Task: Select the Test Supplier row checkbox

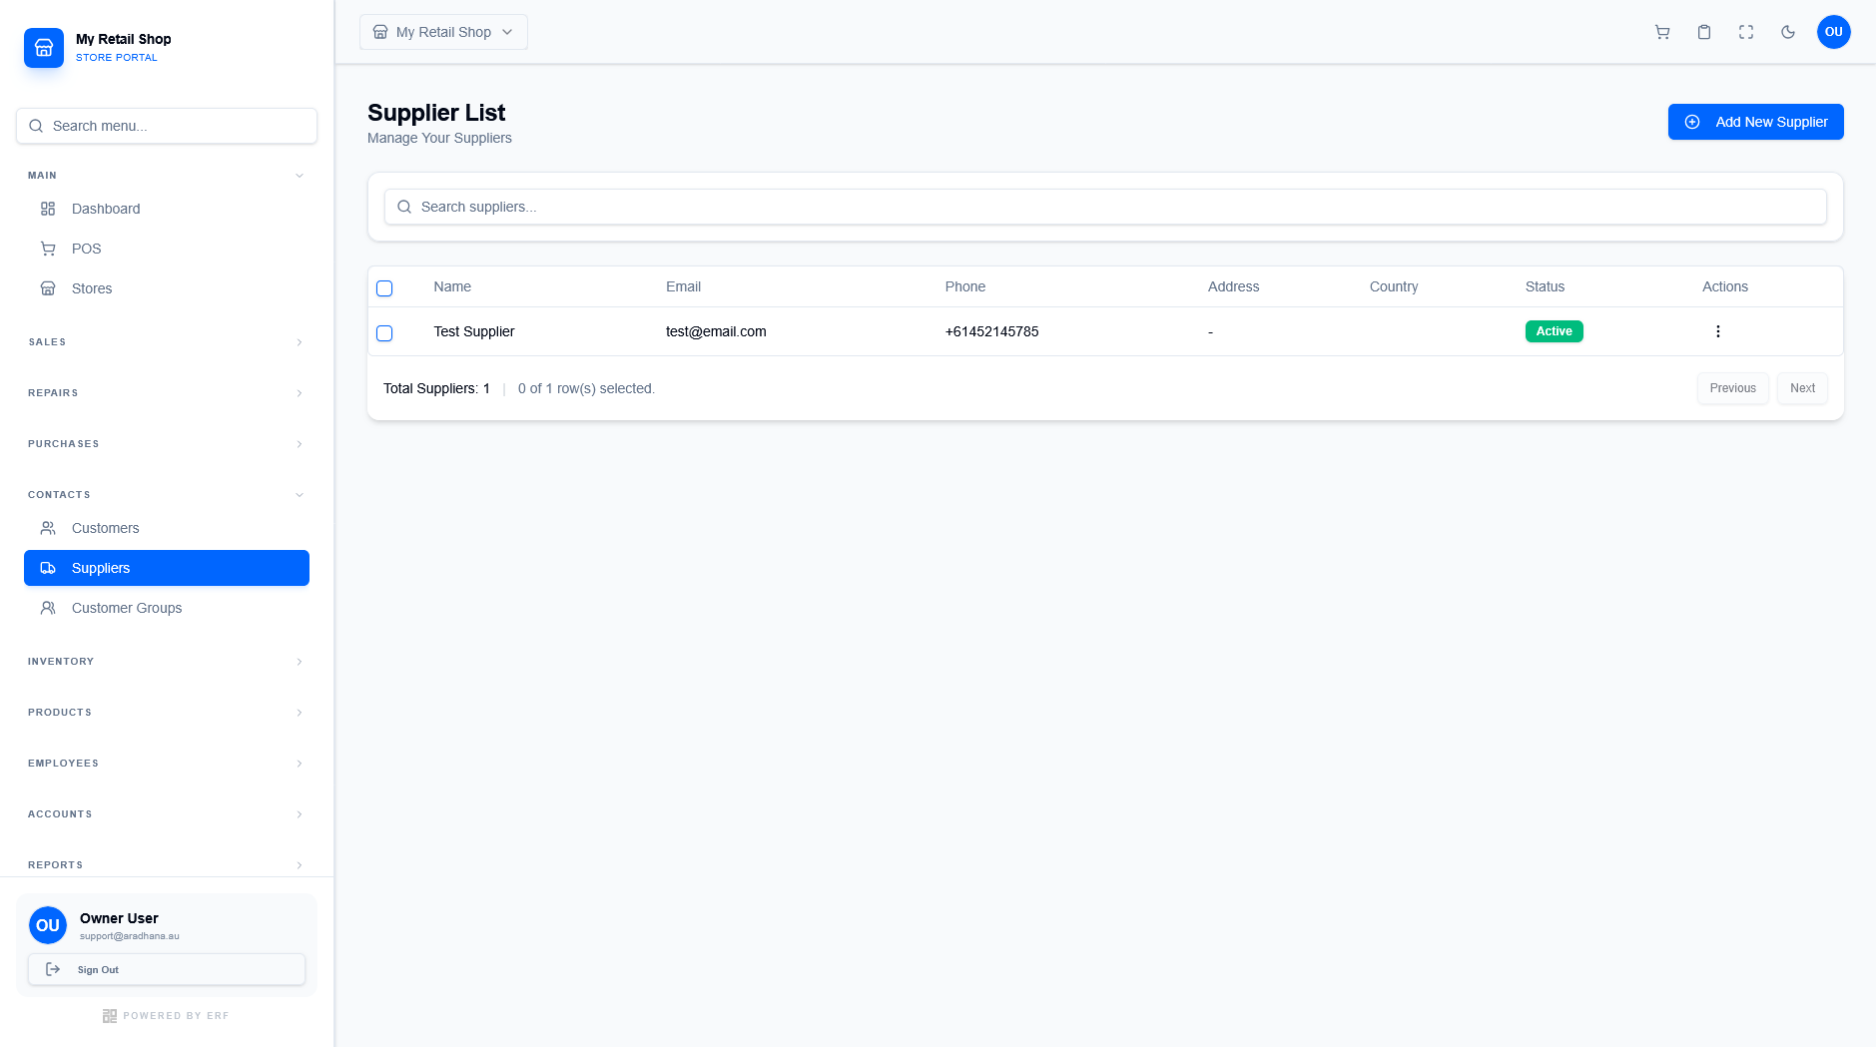Action: 384,332
